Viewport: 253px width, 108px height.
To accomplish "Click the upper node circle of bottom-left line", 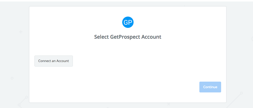I will 27,97.
